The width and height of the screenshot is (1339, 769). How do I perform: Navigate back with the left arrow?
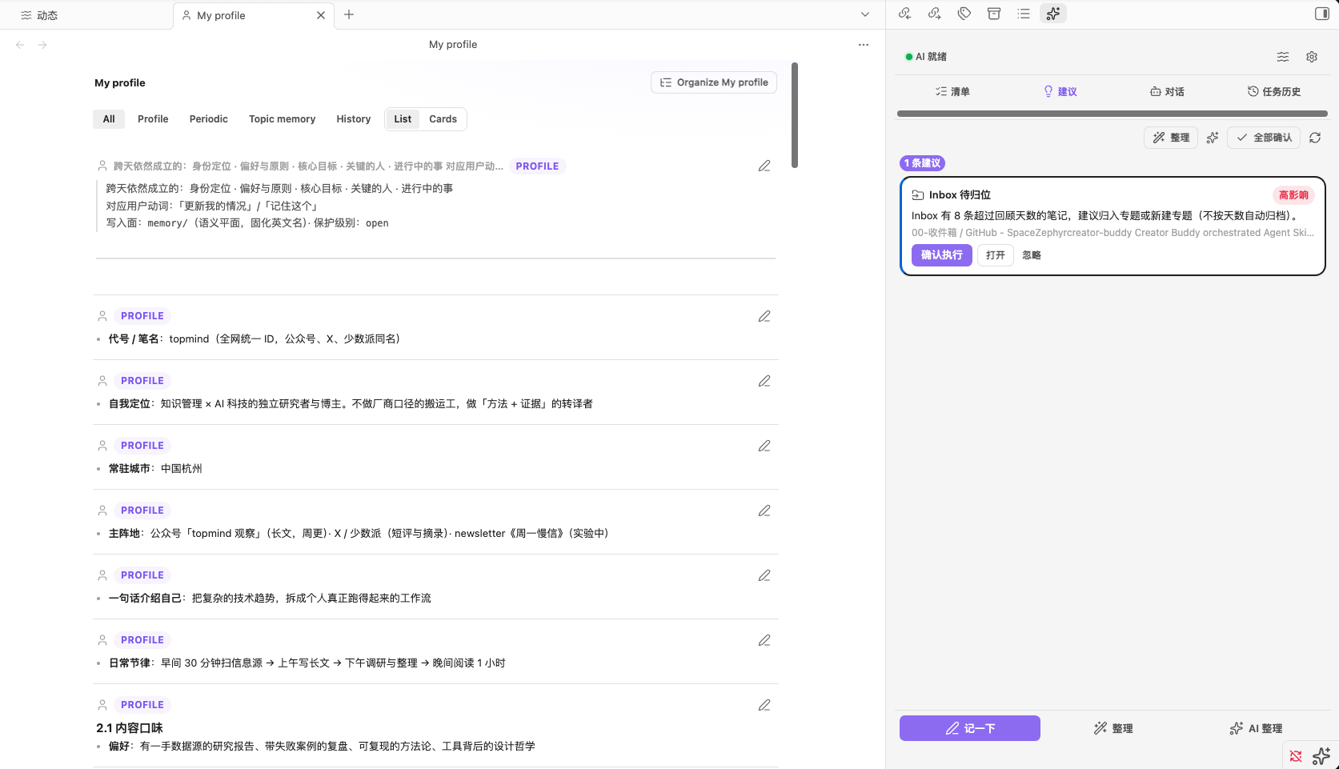[x=20, y=45]
